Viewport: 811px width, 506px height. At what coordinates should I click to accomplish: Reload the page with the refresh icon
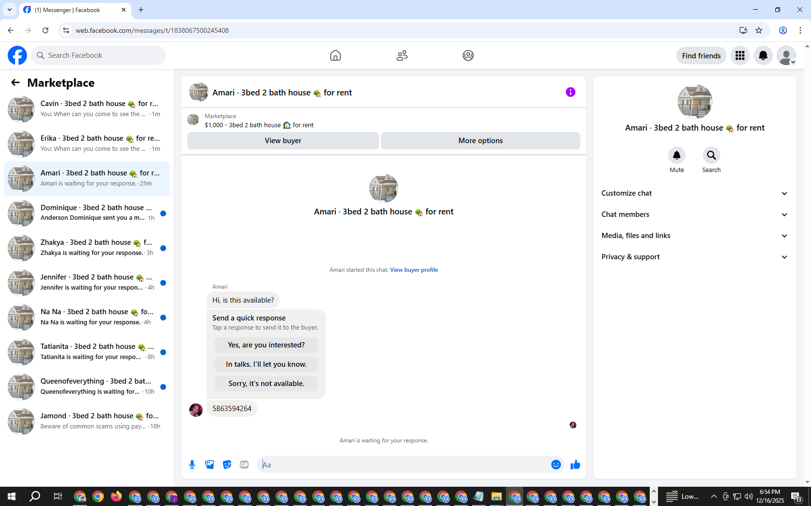click(45, 30)
